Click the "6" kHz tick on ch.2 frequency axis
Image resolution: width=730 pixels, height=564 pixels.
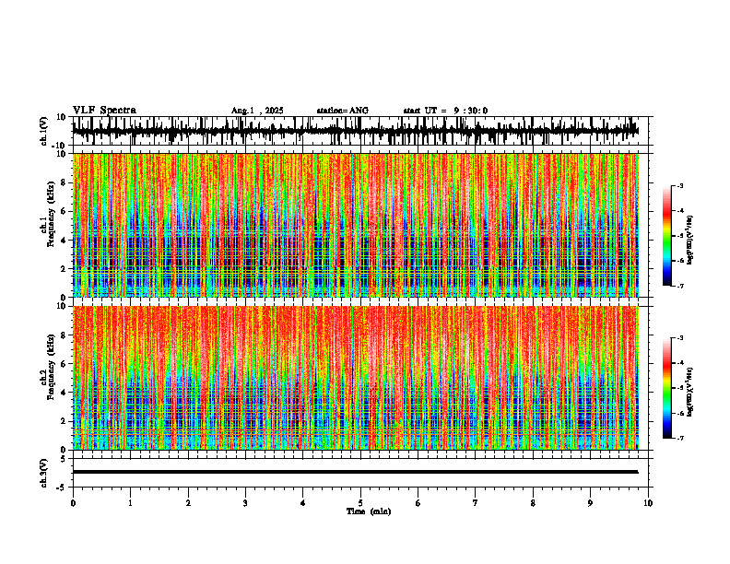65,364
